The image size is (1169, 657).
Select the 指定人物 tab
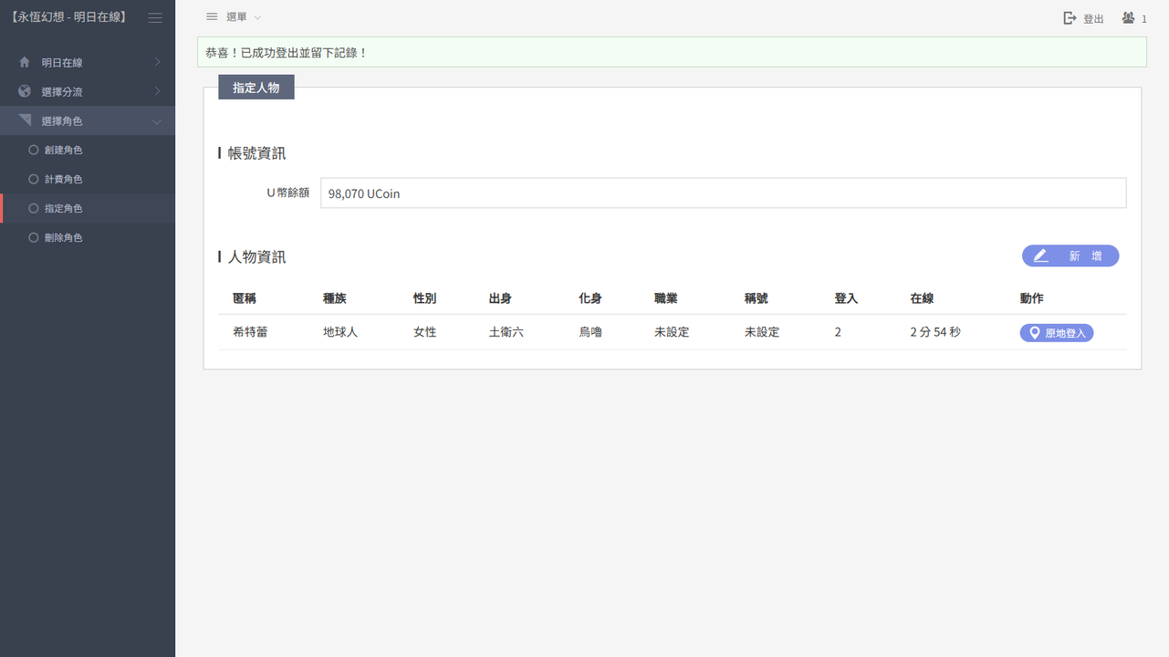tap(256, 88)
